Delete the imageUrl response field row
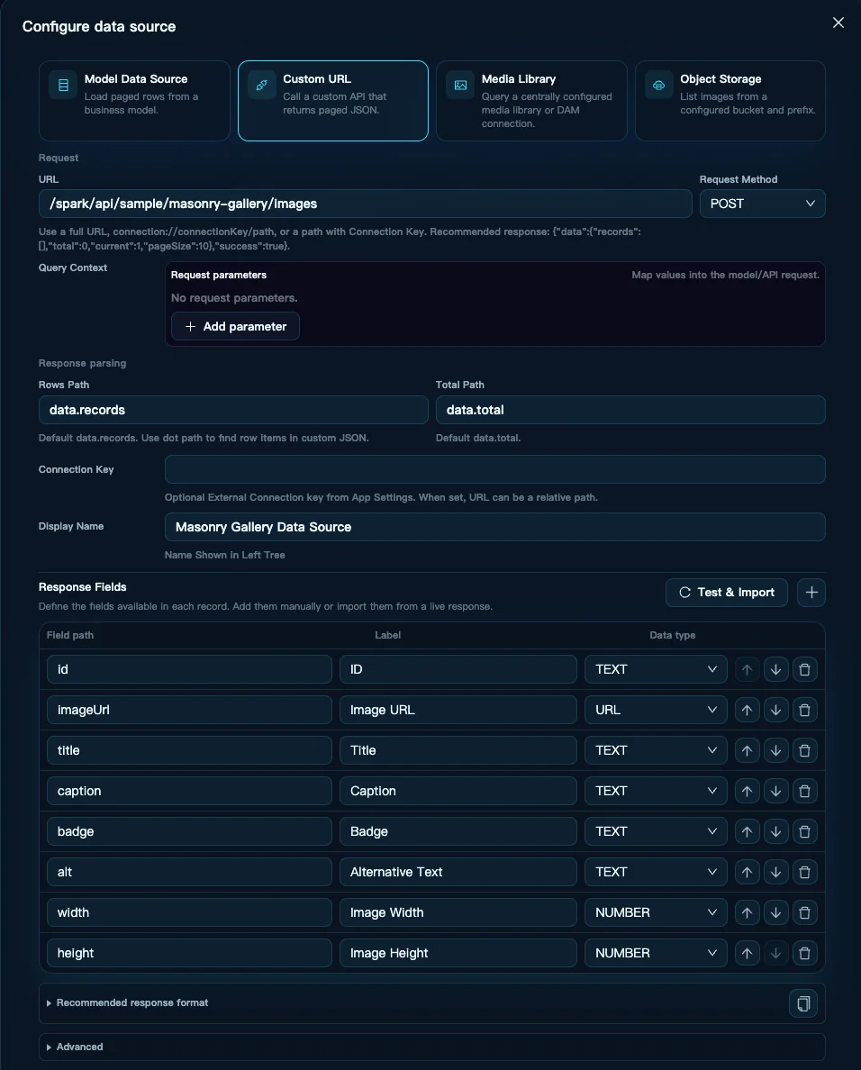This screenshot has height=1070, width=861. click(804, 710)
